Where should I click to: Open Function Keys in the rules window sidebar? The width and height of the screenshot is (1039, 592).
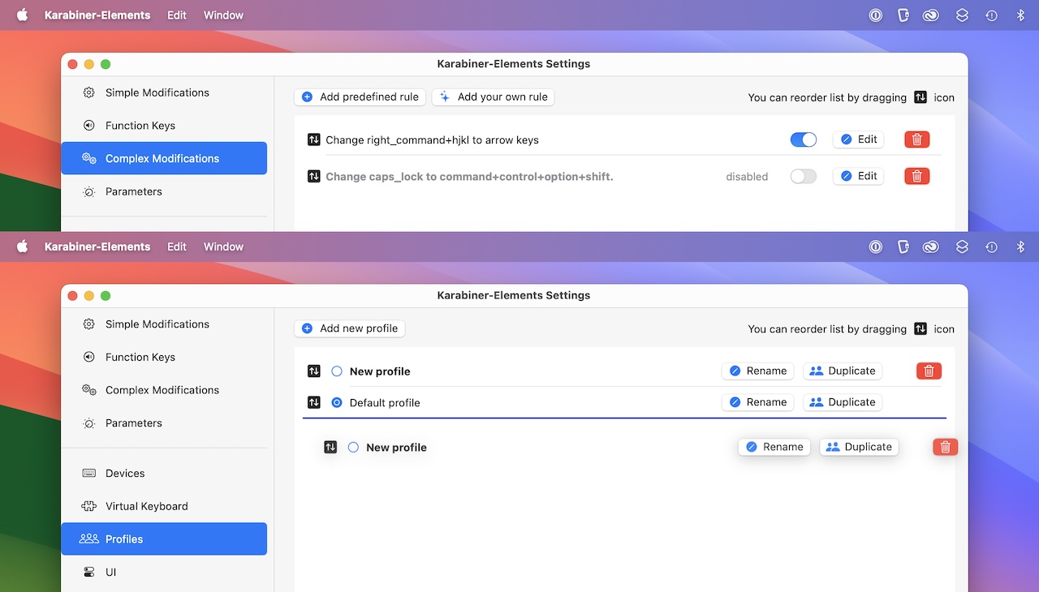point(164,126)
